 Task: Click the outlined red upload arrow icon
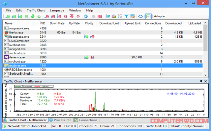coord(78,16)
